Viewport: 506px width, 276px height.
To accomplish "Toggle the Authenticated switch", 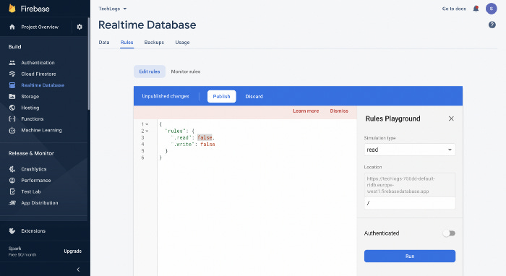I will tap(449, 233).
